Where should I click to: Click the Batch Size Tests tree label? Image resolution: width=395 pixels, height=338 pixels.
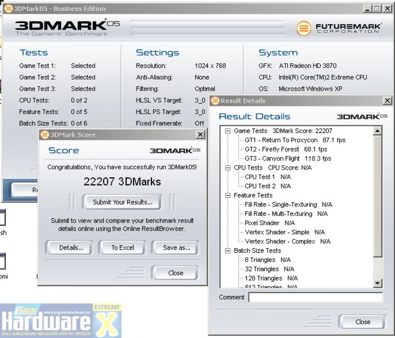tap(258, 251)
